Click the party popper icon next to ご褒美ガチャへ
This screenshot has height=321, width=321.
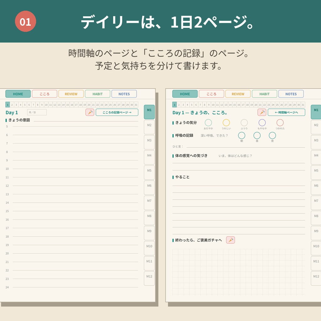pos(230,240)
